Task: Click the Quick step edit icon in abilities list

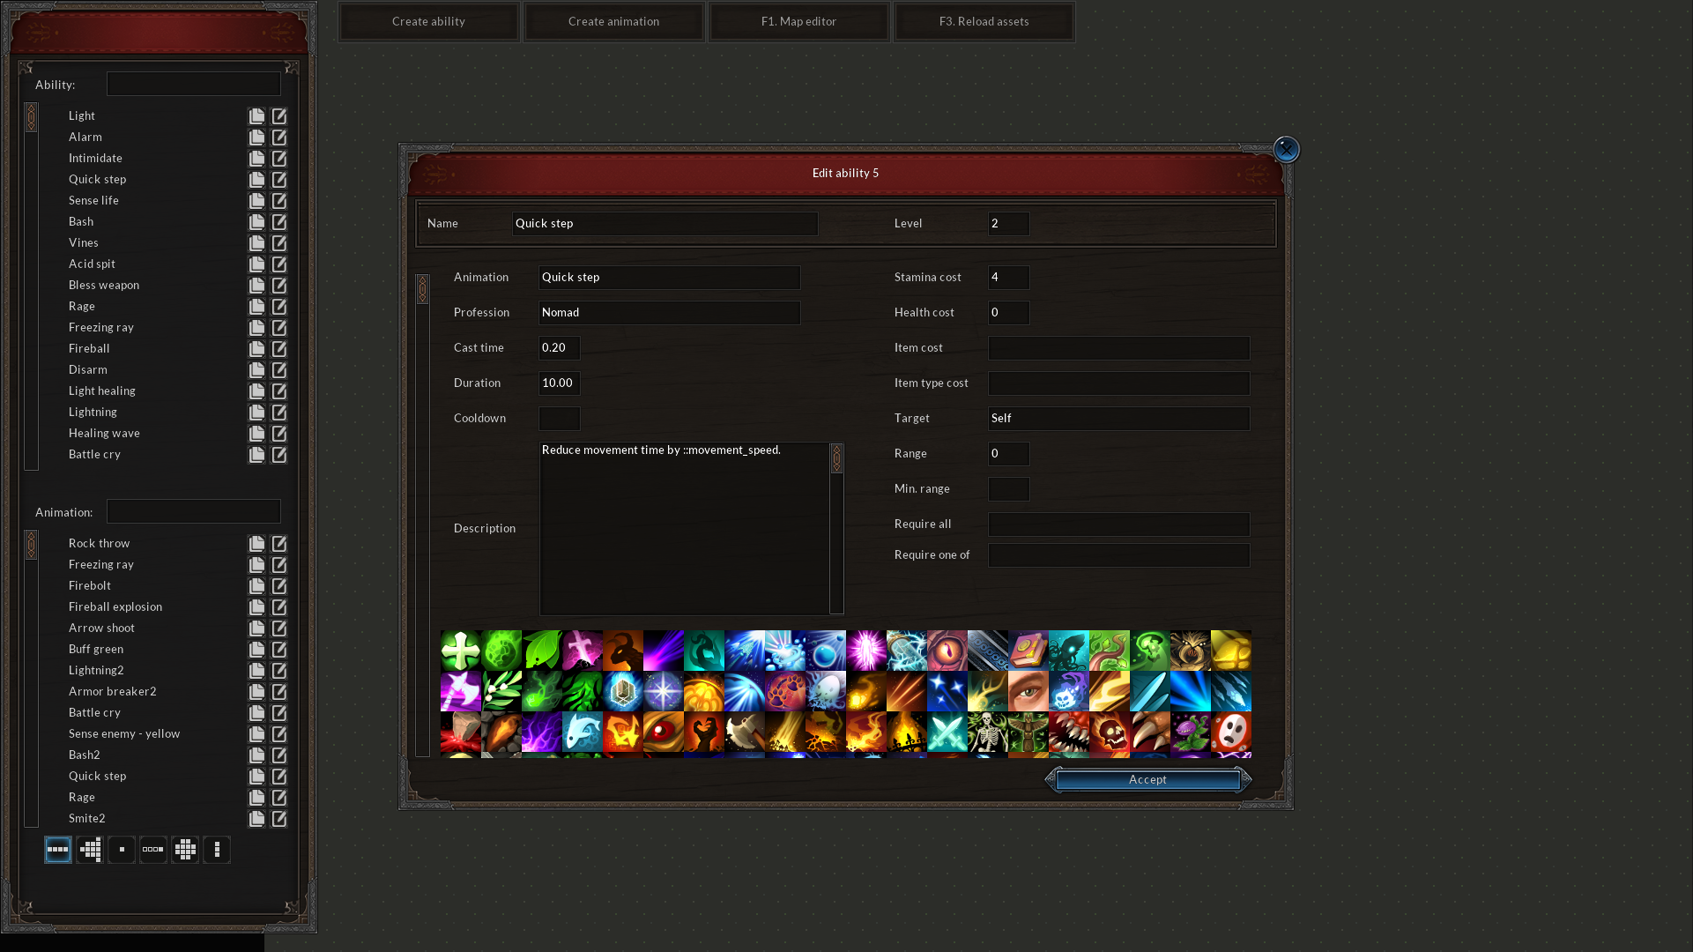Action: click(279, 179)
